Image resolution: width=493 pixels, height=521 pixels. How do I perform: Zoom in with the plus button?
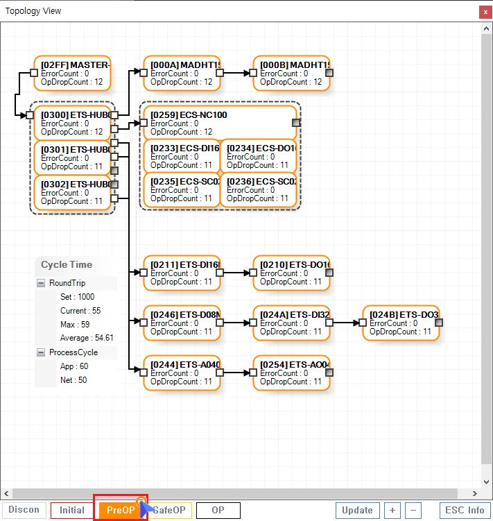pyautogui.click(x=392, y=511)
